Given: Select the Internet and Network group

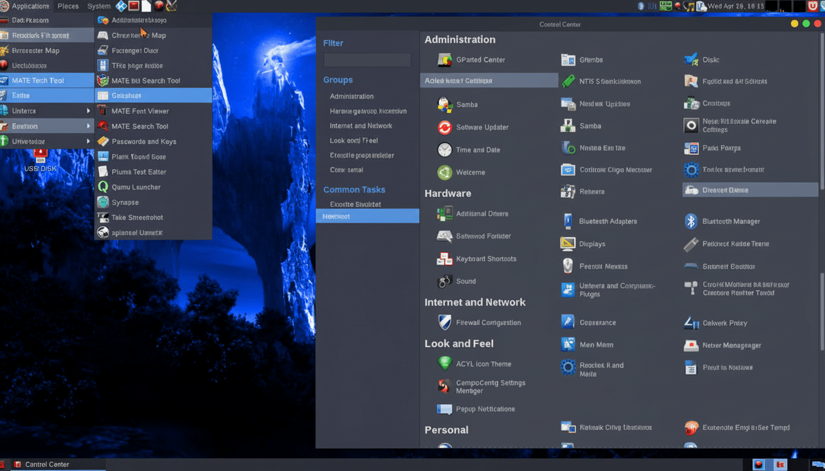Looking at the screenshot, I should (x=362, y=126).
